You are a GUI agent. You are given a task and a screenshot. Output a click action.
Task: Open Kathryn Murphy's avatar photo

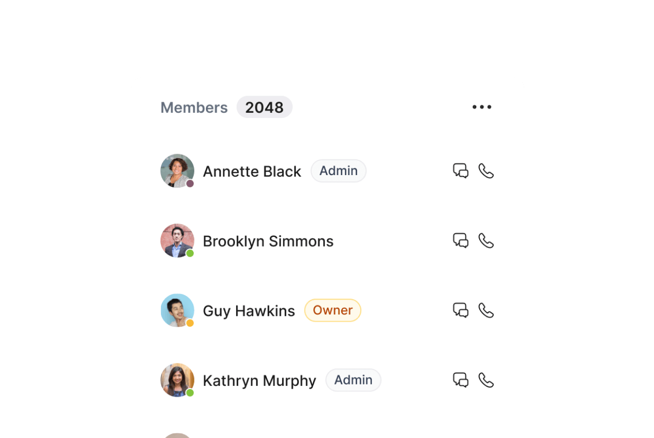177,380
